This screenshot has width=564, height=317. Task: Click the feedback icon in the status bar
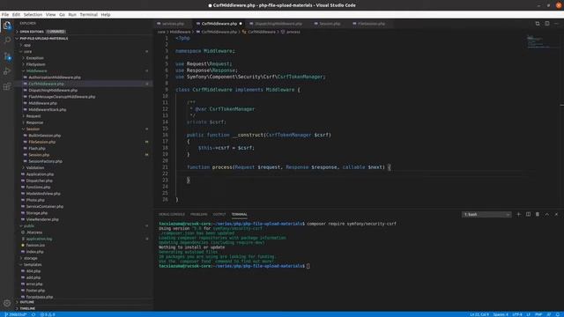pos(548,314)
